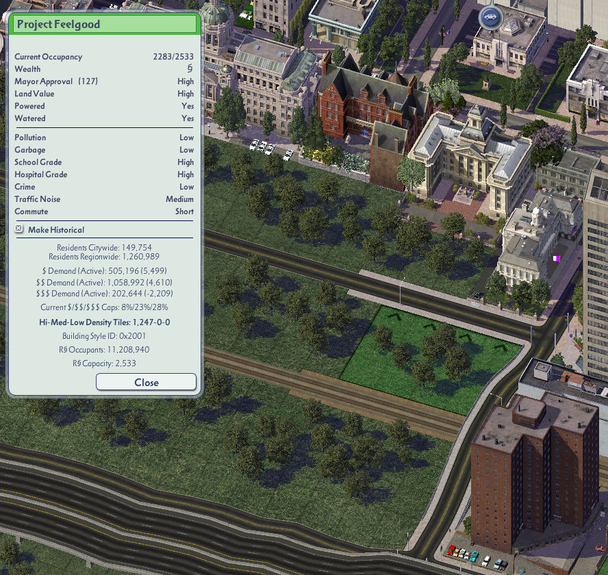Click the Wealth § symbol value

[x=190, y=68]
